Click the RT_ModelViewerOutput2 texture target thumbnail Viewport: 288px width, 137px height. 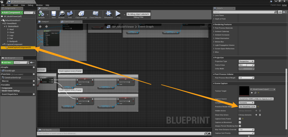pos(244,90)
